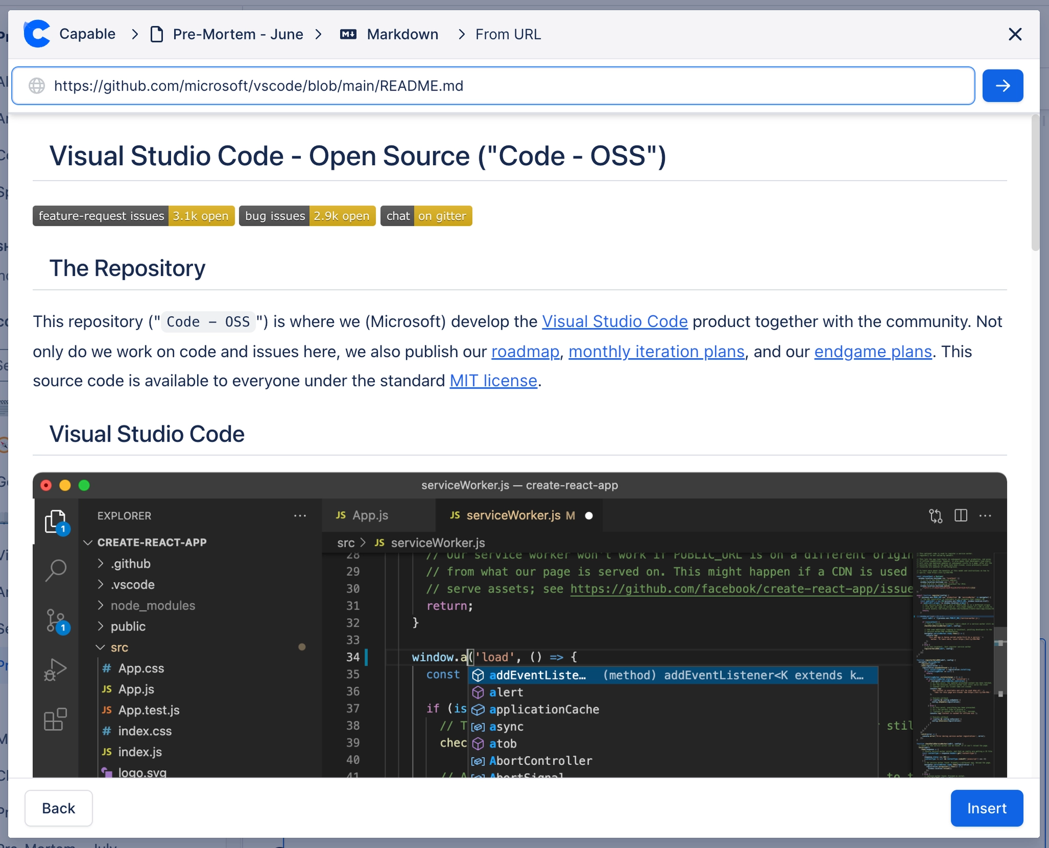This screenshot has height=848, width=1049.
Task: Choose the alert autocomplete suggestion
Action: (673, 692)
